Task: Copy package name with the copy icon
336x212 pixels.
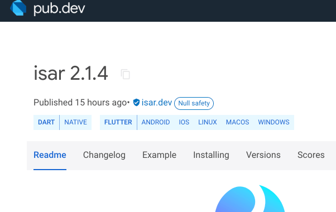Action: (x=126, y=74)
